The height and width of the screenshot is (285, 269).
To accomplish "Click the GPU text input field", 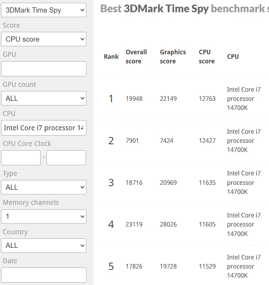I will pyautogui.click(x=44, y=69).
